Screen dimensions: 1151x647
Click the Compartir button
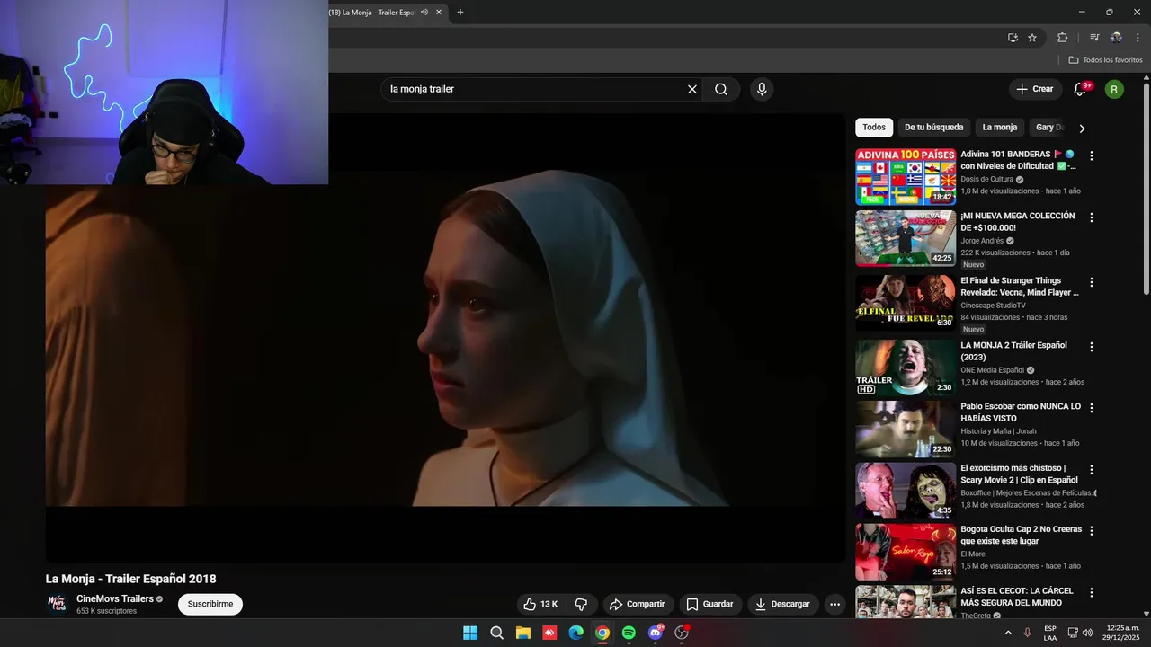[x=637, y=604]
